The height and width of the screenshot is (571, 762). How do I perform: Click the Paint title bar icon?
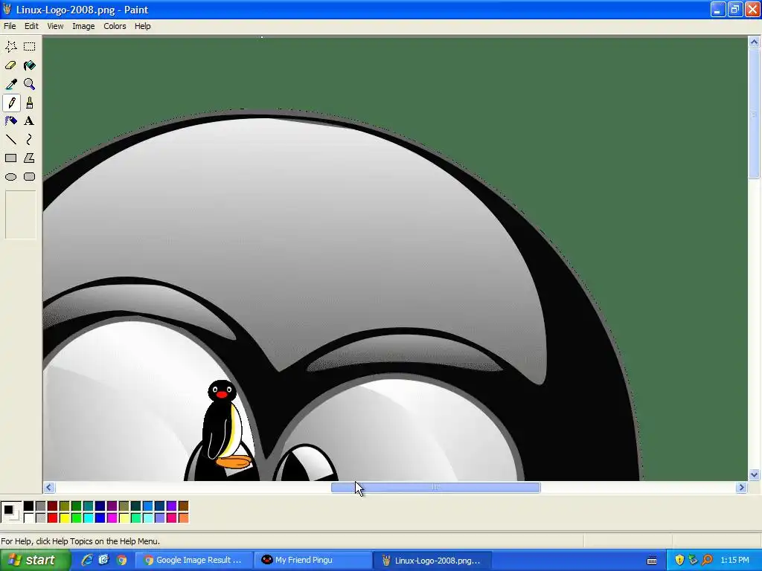tap(7, 9)
